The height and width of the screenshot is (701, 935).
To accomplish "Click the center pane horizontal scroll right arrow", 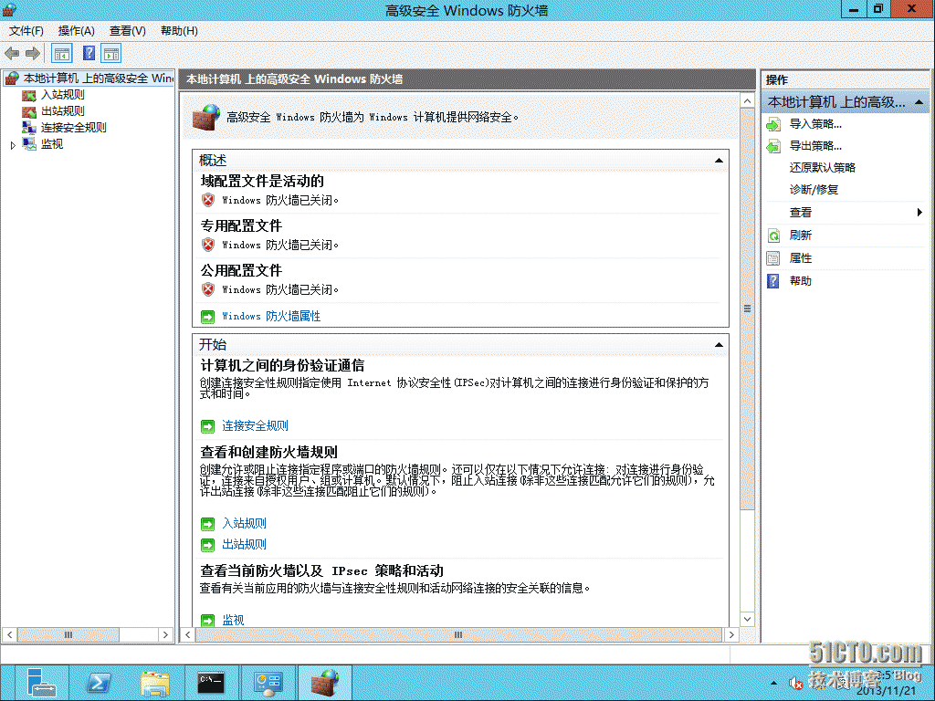I will tap(731, 635).
